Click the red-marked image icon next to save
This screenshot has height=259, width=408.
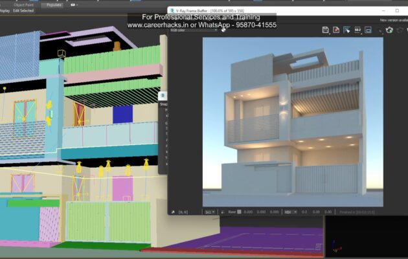pyautogui.click(x=336, y=30)
